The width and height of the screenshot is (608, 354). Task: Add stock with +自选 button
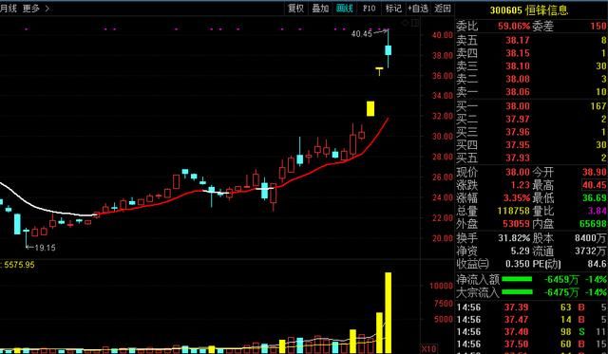click(x=418, y=9)
